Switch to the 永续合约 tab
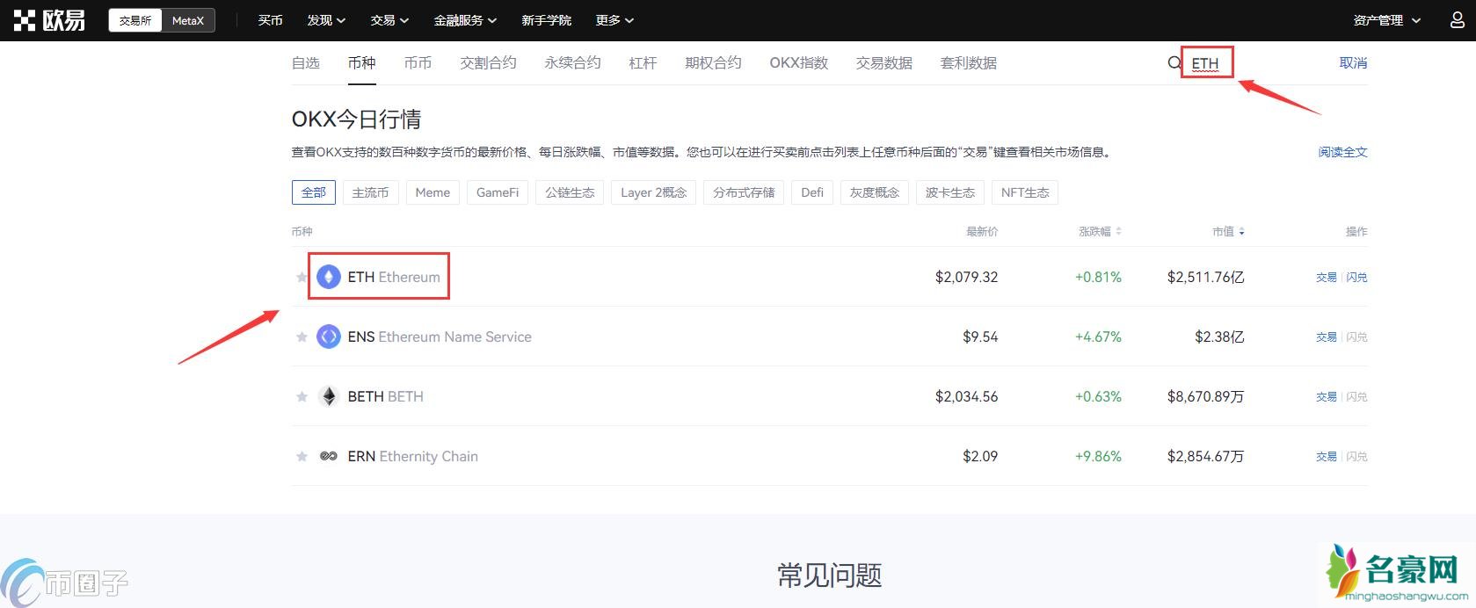 click(572, 63)
